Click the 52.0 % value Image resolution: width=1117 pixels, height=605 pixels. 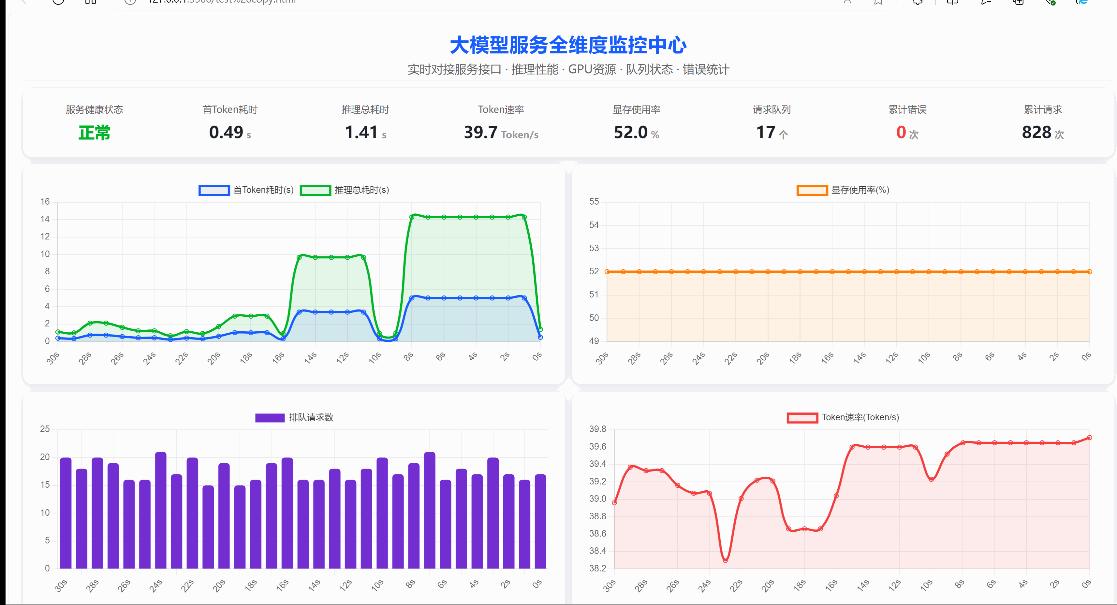tap(636, 133)
